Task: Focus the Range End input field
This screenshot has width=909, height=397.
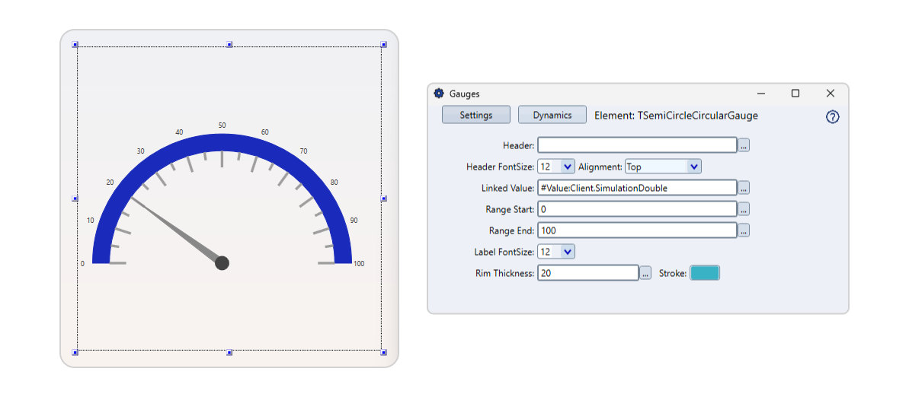Action: click(x=637, y=230)
